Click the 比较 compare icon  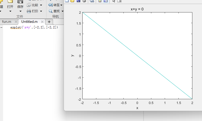coord(29,5)
